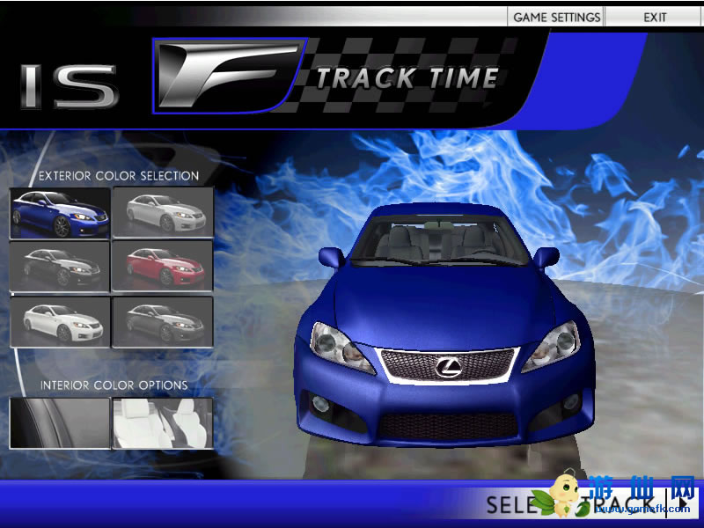
Task: Open the Game Settings menu
Action: click(556, 17)
